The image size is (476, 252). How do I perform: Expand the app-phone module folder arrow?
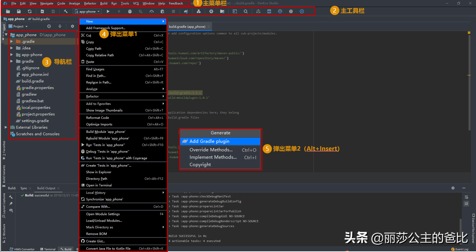12,55
